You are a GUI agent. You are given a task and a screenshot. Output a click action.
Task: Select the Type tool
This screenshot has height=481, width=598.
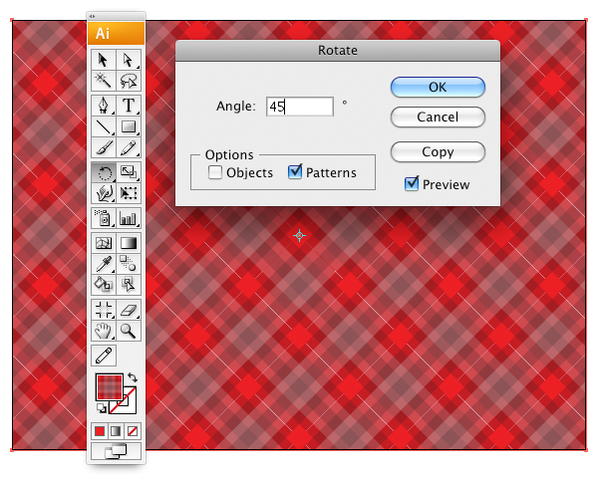(x=129, y=105)
